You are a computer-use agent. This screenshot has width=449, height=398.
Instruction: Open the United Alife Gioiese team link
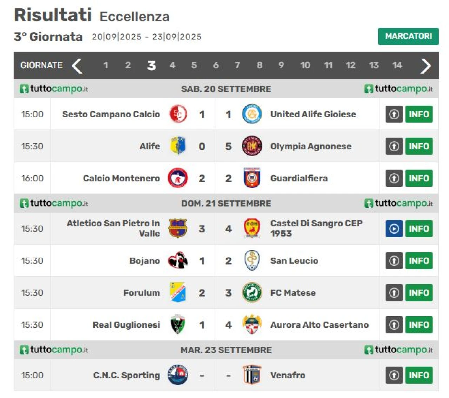(313, 114)
